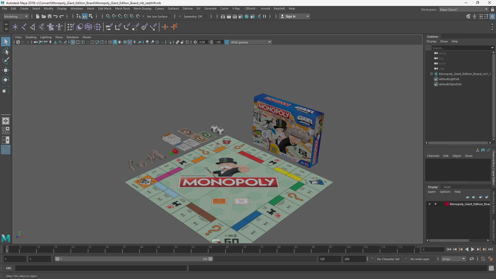Expand the Monopoly_Giant_Edition_Board_ncl1_1 node
The height and width of the screenshot is (279, 496).
point(431,74)
